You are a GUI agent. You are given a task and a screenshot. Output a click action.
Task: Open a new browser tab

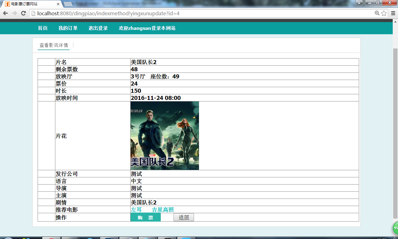pos(68,4)
